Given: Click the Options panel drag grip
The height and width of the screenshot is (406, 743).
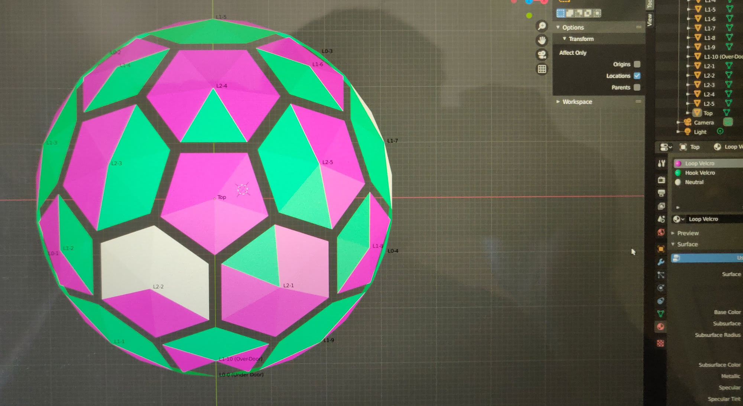Looking at the screenshot, I should pyautogui.click(x=639, y=27).
